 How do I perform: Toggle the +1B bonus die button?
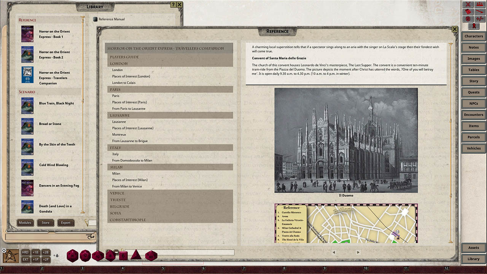(x=35, y=252)
